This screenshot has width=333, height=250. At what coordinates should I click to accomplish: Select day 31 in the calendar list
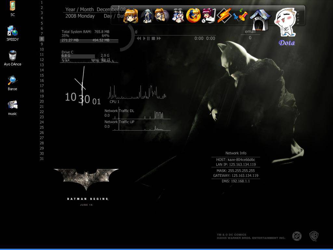[x=42, y=159]
